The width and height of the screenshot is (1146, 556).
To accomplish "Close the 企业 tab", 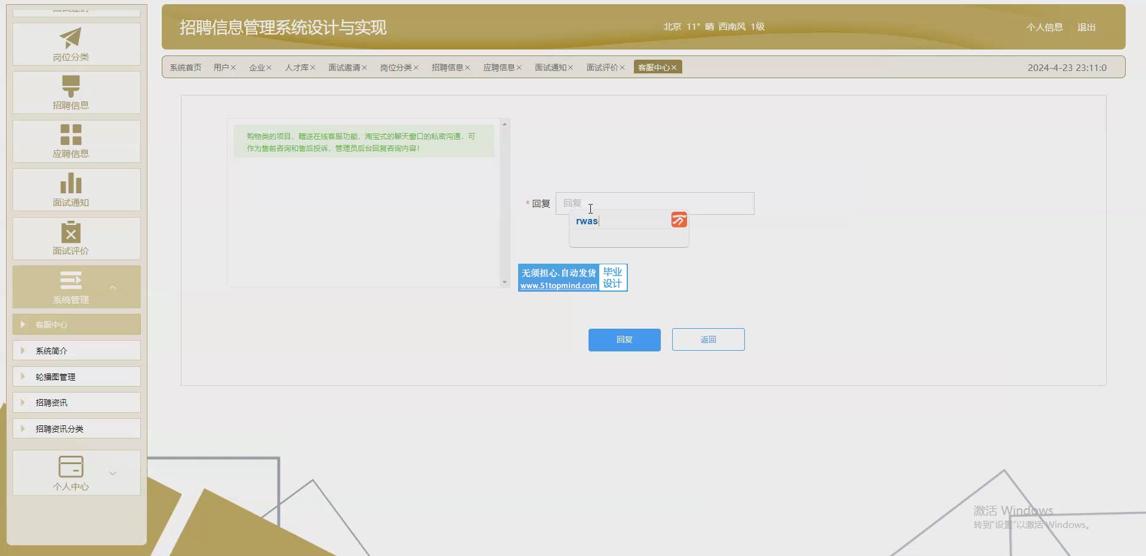I will pos(269,68).
